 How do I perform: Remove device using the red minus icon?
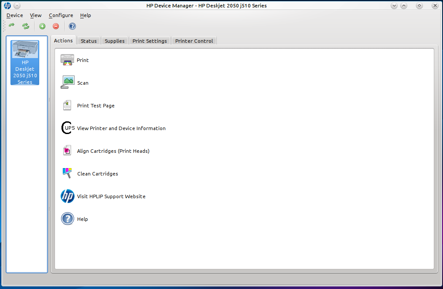56,26
